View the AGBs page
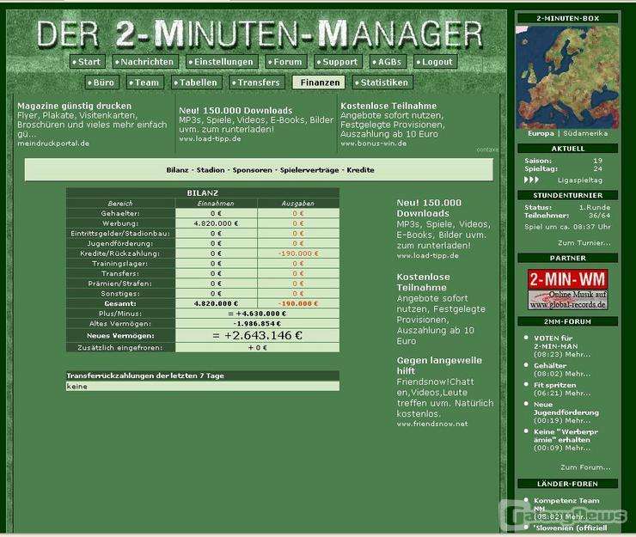This screenshot has width=636, height=537. click(388, 62)
